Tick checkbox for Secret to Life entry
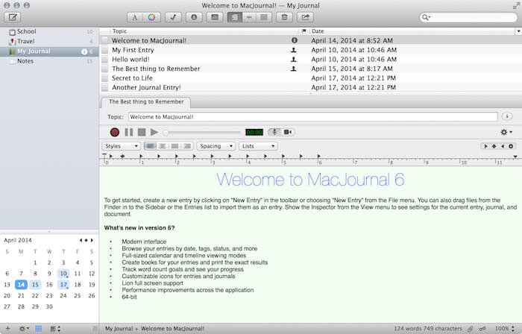Image resolution: width=522 pixels, height=334 pixels. pyautogui.click(x=105, y=78)
